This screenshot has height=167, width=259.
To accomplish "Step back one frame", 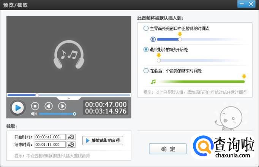I will [49, 107].
